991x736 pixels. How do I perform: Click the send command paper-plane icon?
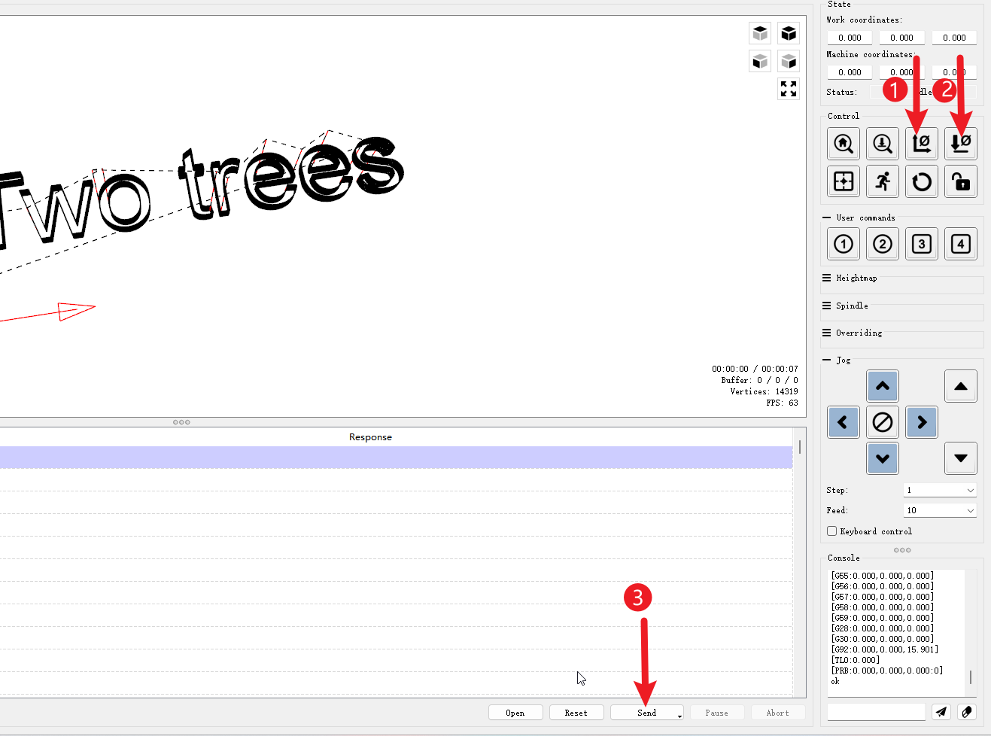941,712
